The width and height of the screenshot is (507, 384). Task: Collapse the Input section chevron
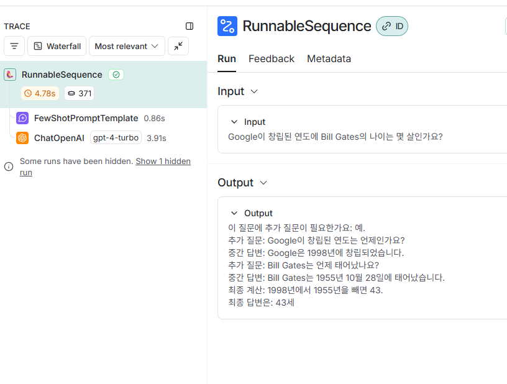pyautogui.click(x=254, y=91)
